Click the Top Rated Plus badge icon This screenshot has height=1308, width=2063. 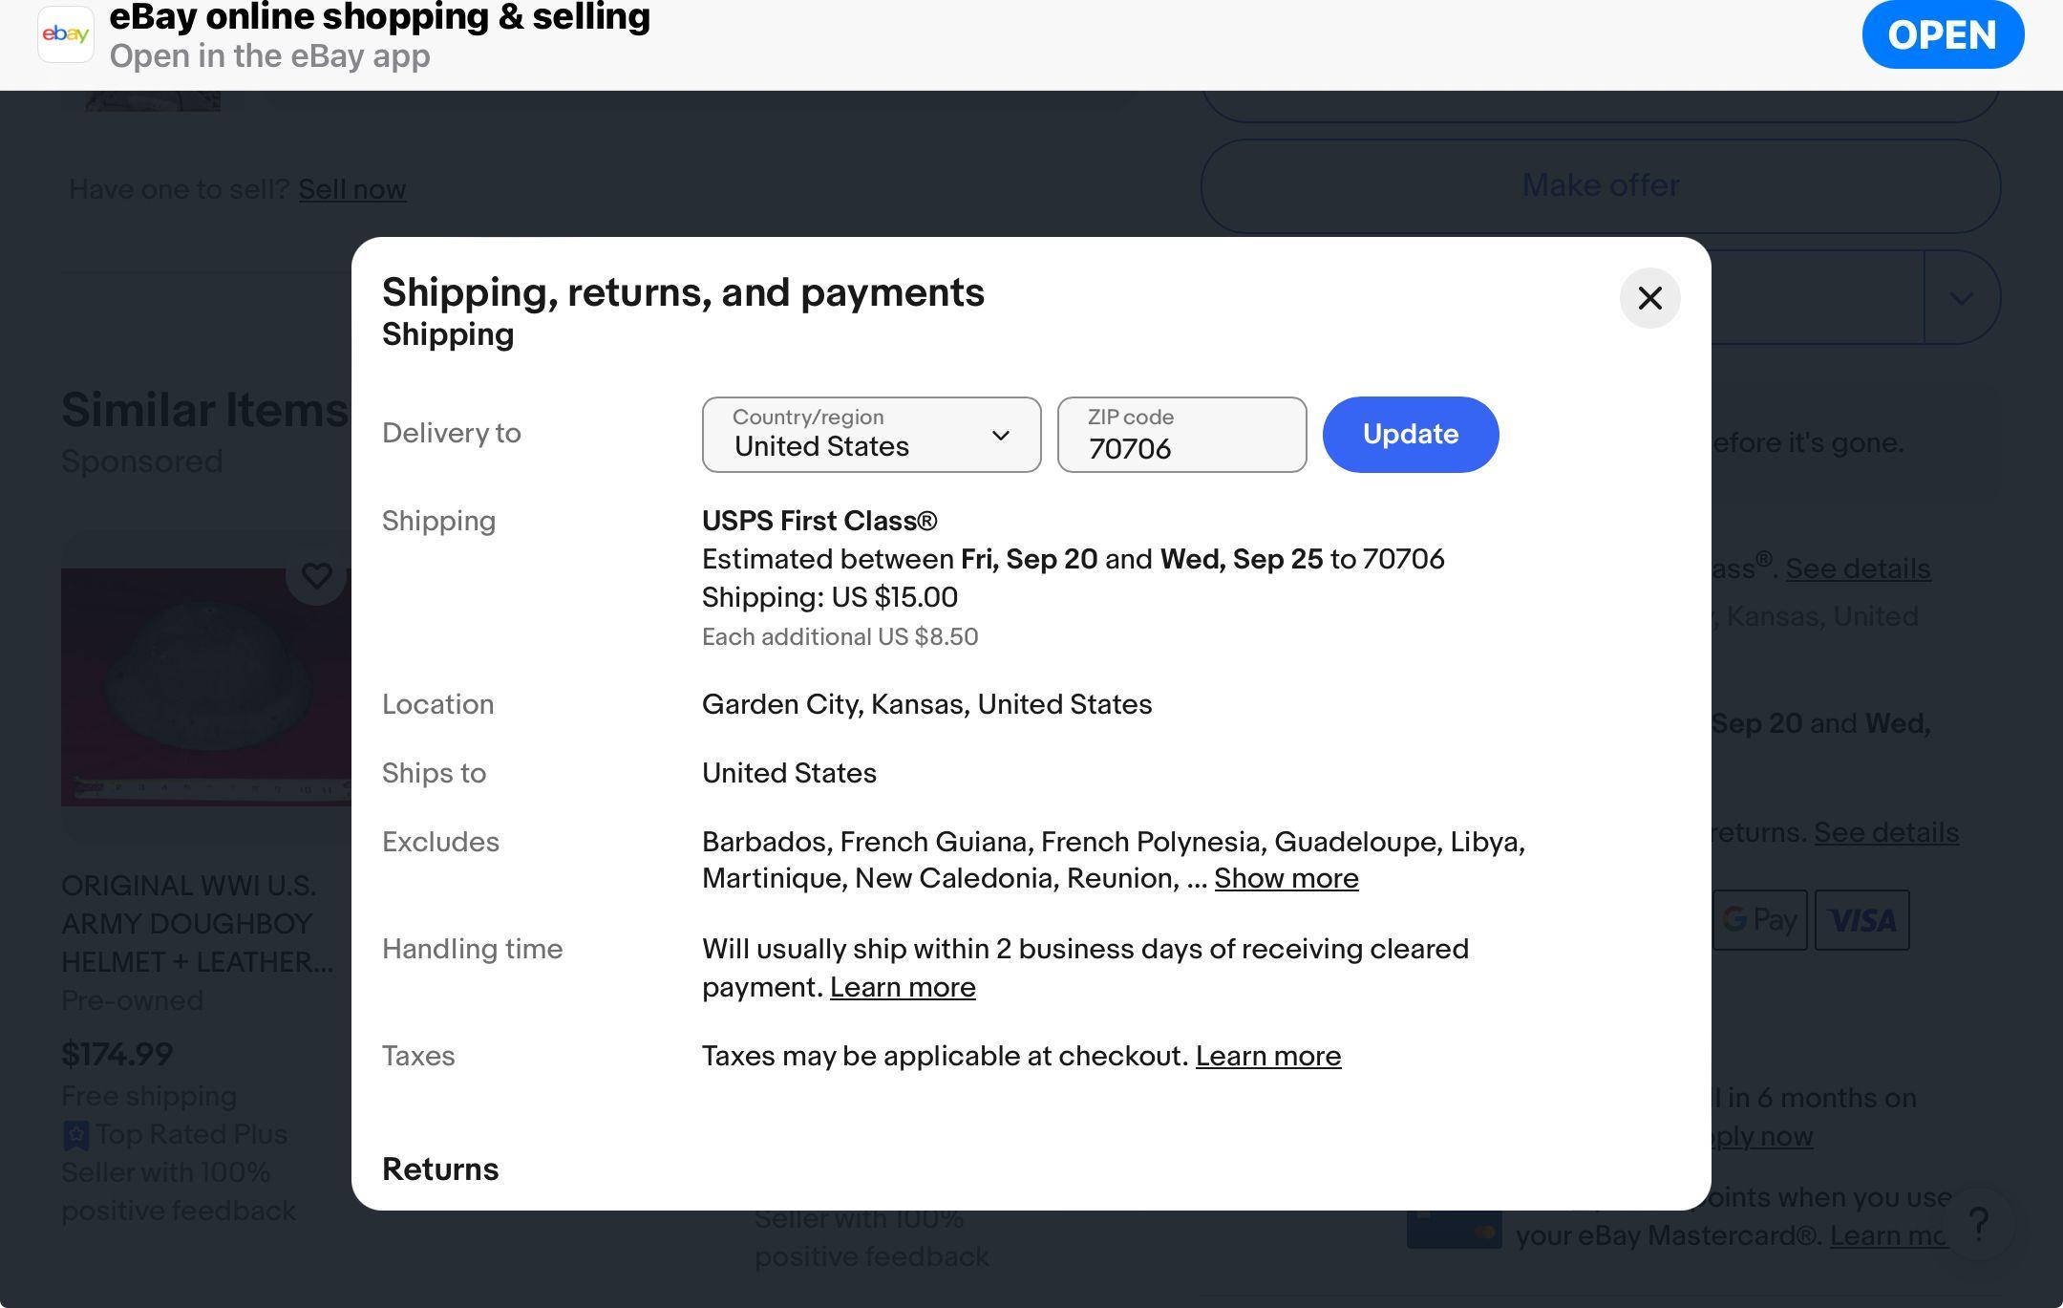click(x=77, y=1134)
